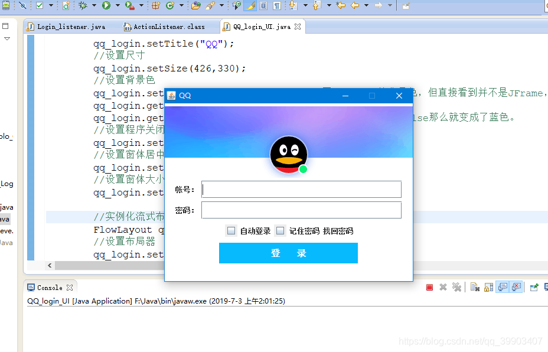The image size is (548, 352).
Task: Click the checkmark task toolbar icon
Action: pyautogui.click(x=40, y=5)
